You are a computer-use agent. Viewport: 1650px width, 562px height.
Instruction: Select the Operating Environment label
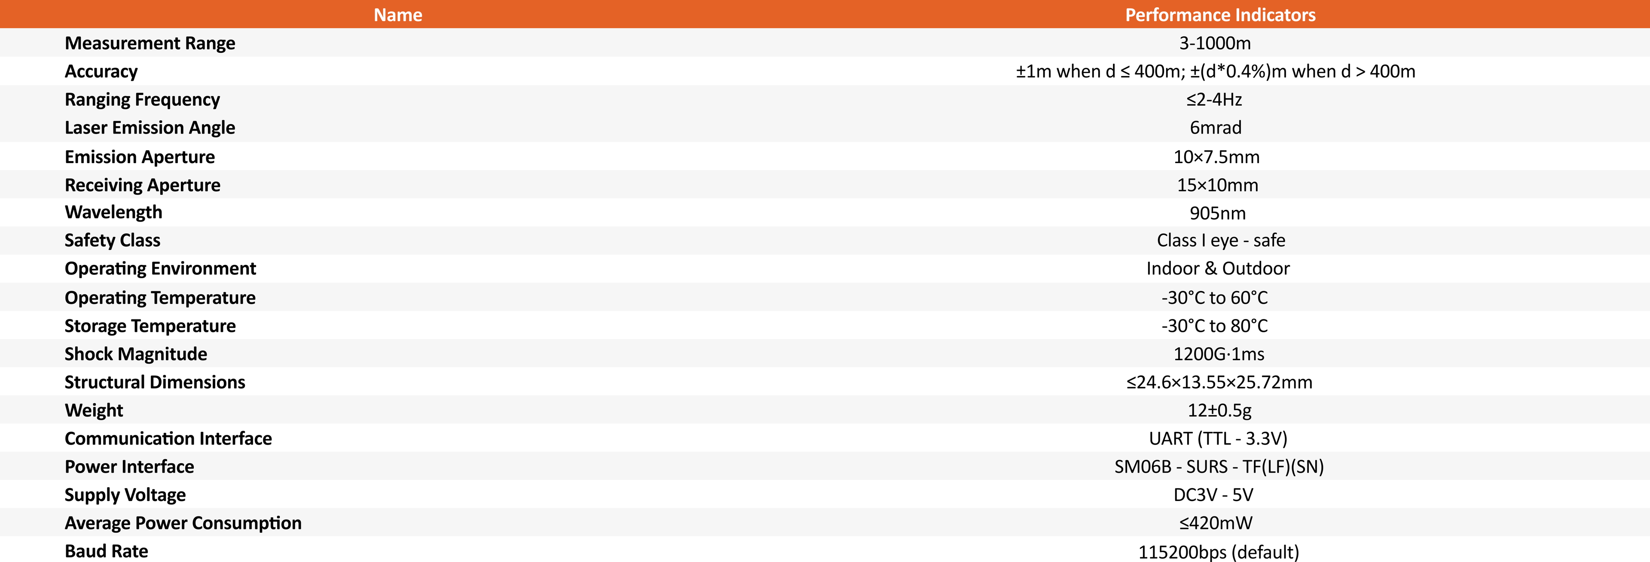click(x=160, y=268)
